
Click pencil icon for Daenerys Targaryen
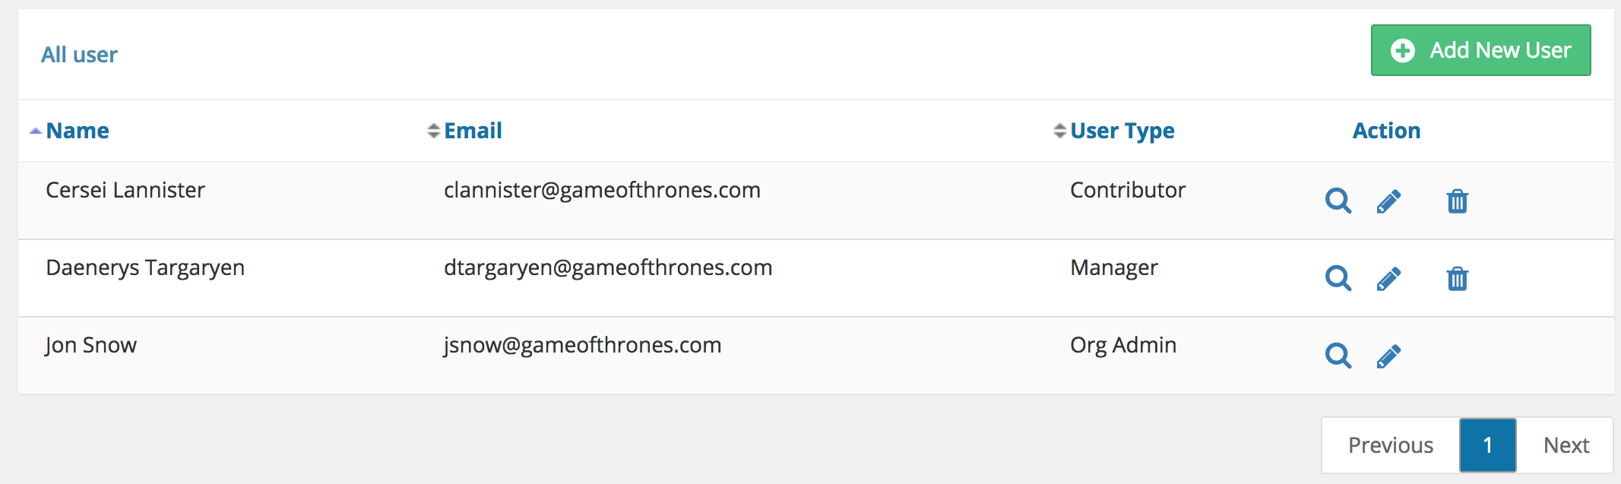coord(1388,279)
